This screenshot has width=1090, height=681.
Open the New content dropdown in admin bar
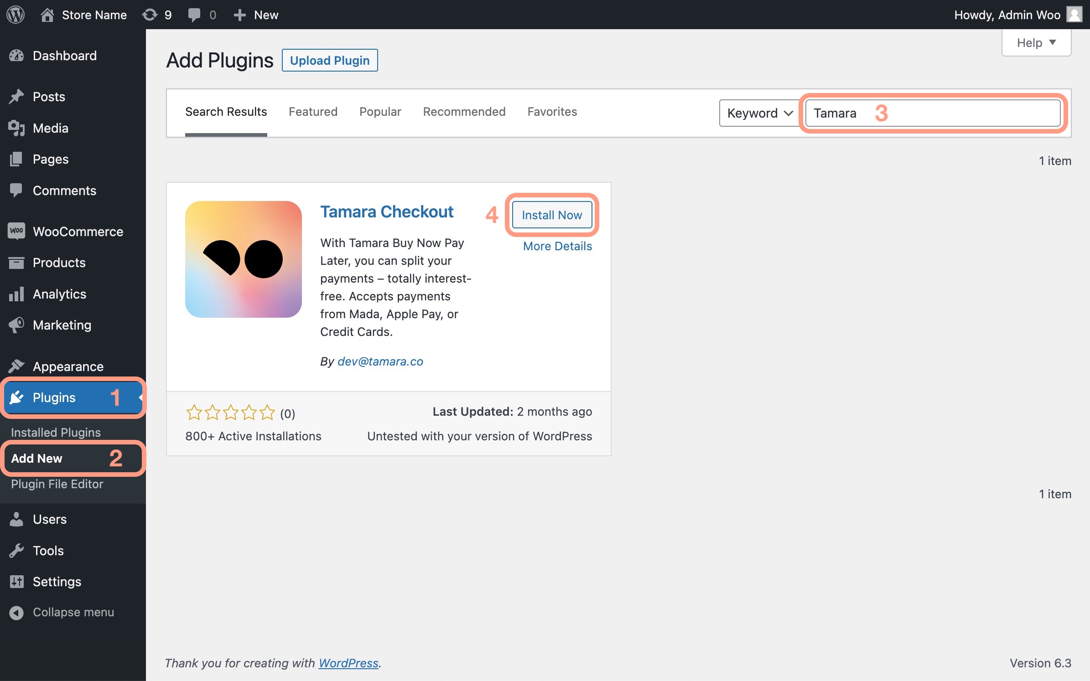tap(256, 15)
